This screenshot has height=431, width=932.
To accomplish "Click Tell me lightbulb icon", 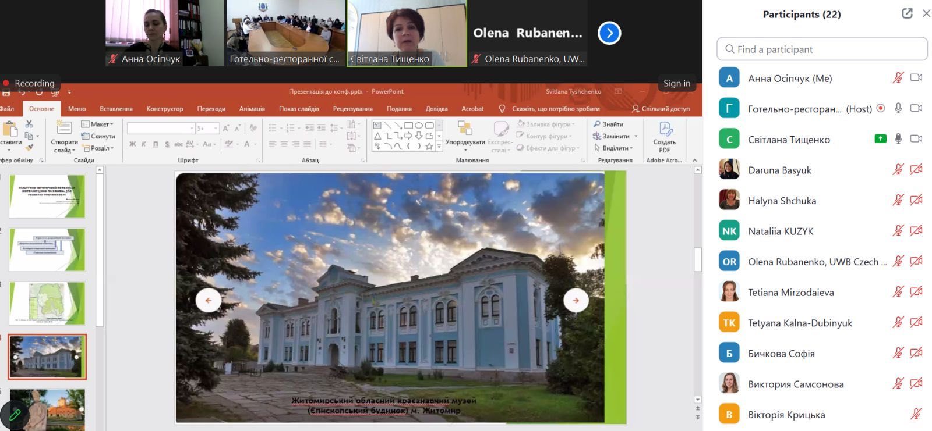I will click(502, 109).
